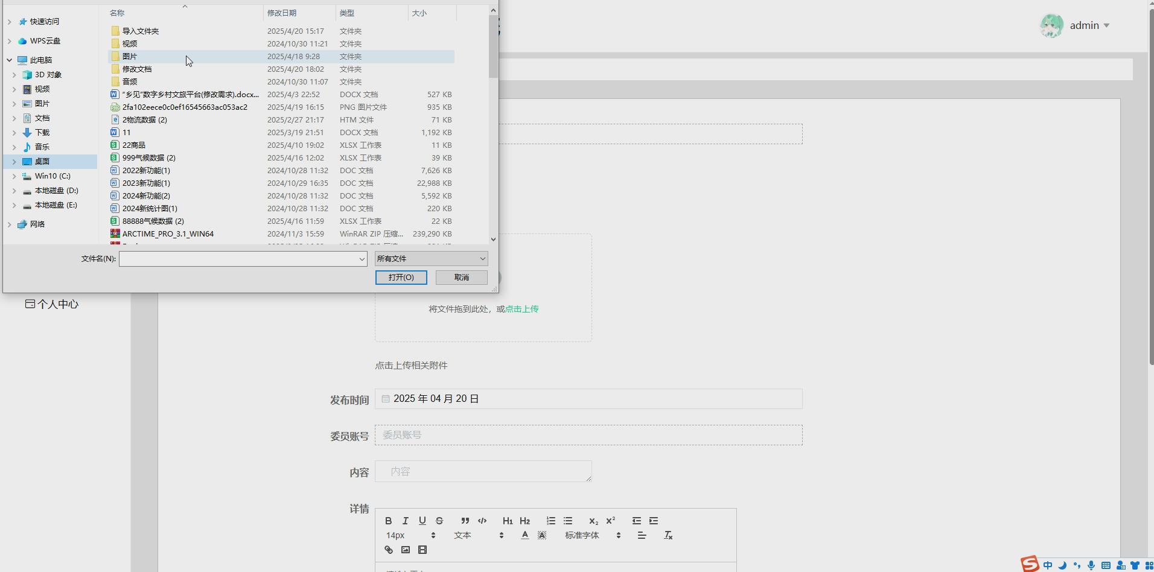Insert a code block
The height and width of the screenshot is (572, 1154).
[482, 521]
